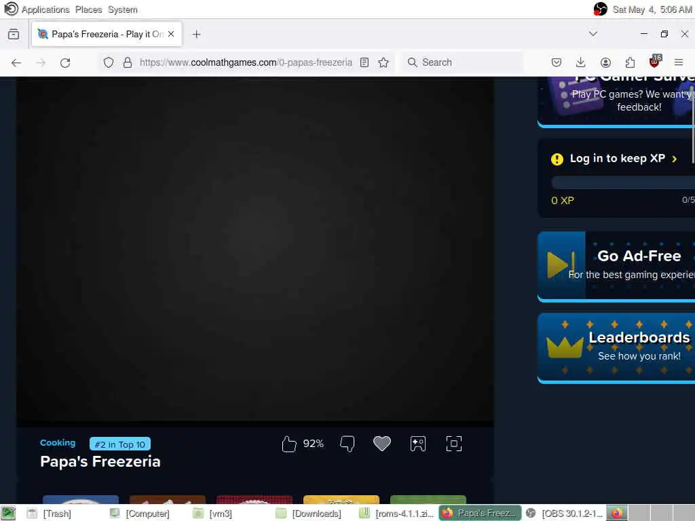695x521 pixels.
Task: Click the game controller share icon
Action: [418, 444]
